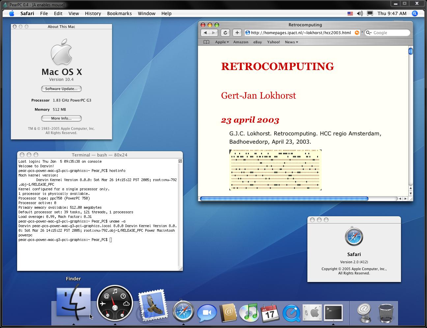
Task: Reload the Retrocomputing page
Action: [x=225, y=33]
